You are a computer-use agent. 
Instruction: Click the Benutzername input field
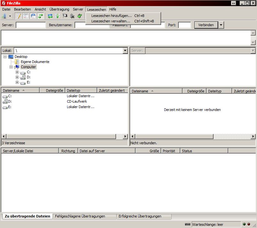tap(92, 25)
